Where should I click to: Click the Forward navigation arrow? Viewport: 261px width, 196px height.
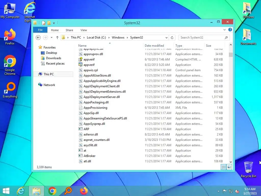click(45, 38)
